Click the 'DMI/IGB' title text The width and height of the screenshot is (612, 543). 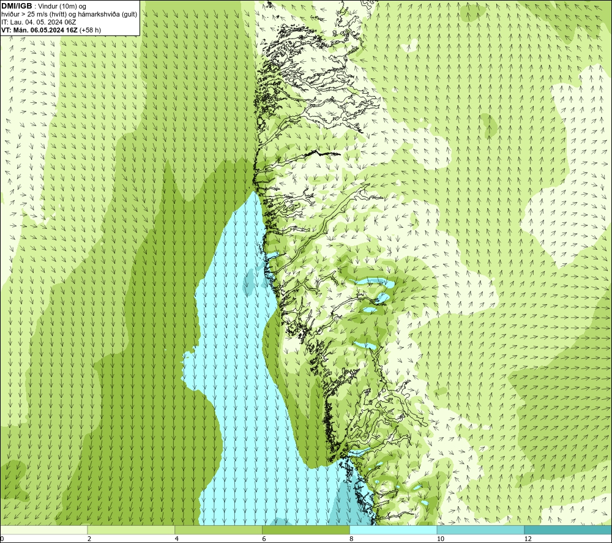17,6
